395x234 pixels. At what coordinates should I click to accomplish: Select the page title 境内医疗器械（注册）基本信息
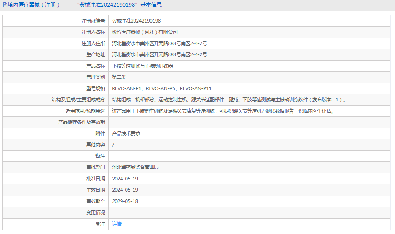click(x=85, y=5)
